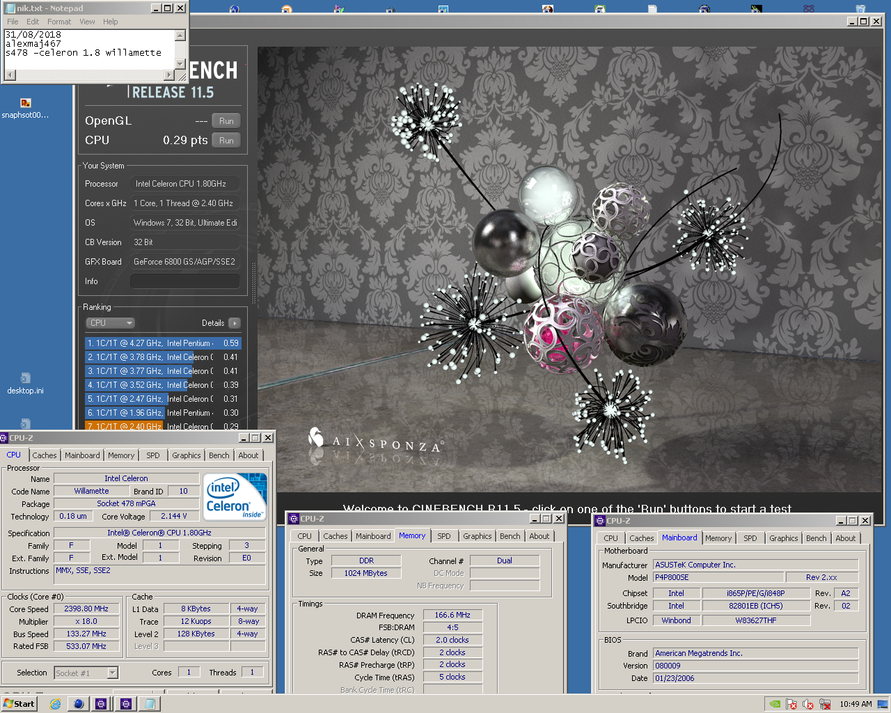Open the Notepad Format menu
This screenshot has width=891, height=713.
tap(59, 22)
